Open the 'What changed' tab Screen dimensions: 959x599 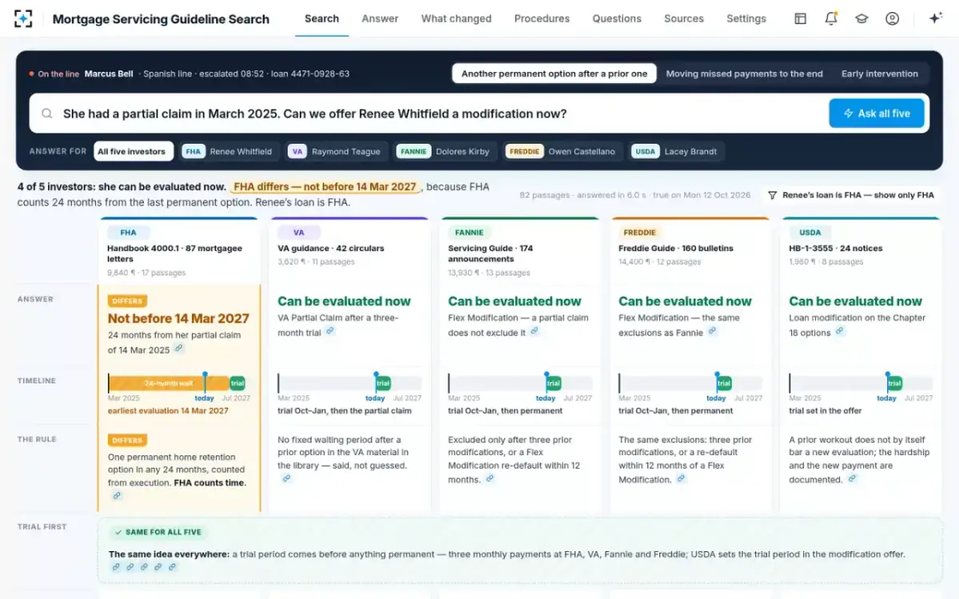[x=456, y=18]
